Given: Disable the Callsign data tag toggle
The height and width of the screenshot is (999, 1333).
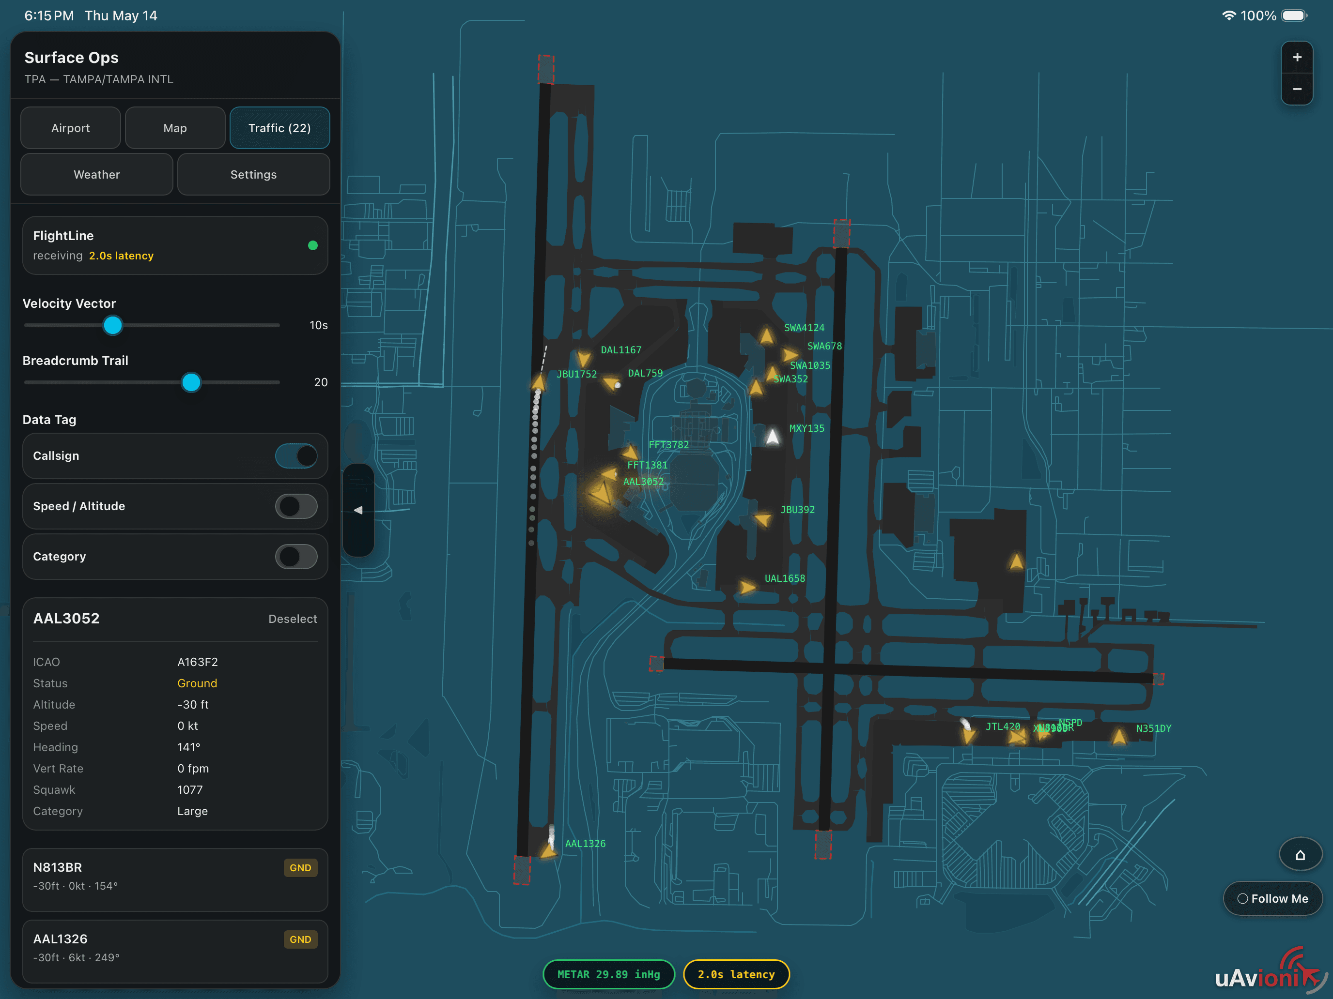Looking at the screenshot, I should (x=296, y=456).
